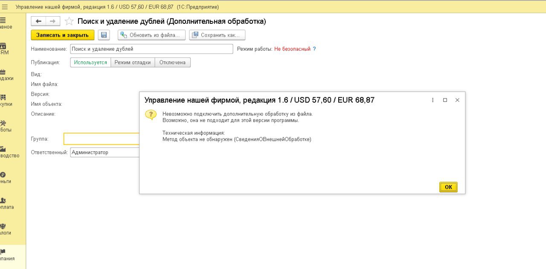Image resolution: width=546 pixels, height=269 pixels.
Task: Go back with the left arrow
Action: point(38,21)
